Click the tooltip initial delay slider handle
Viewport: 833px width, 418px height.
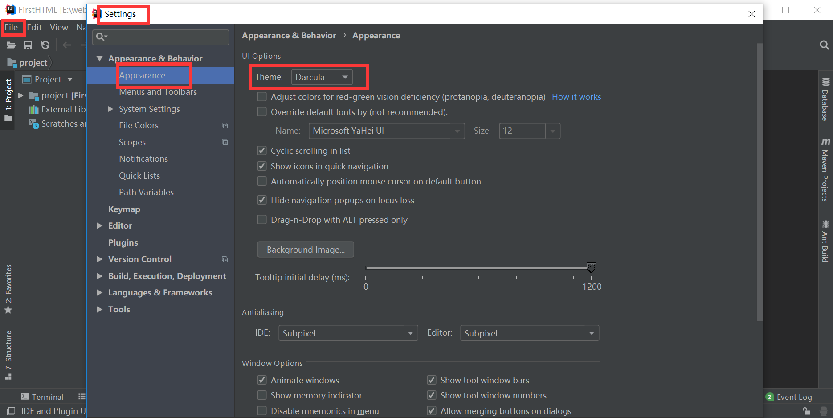[591, 268]
